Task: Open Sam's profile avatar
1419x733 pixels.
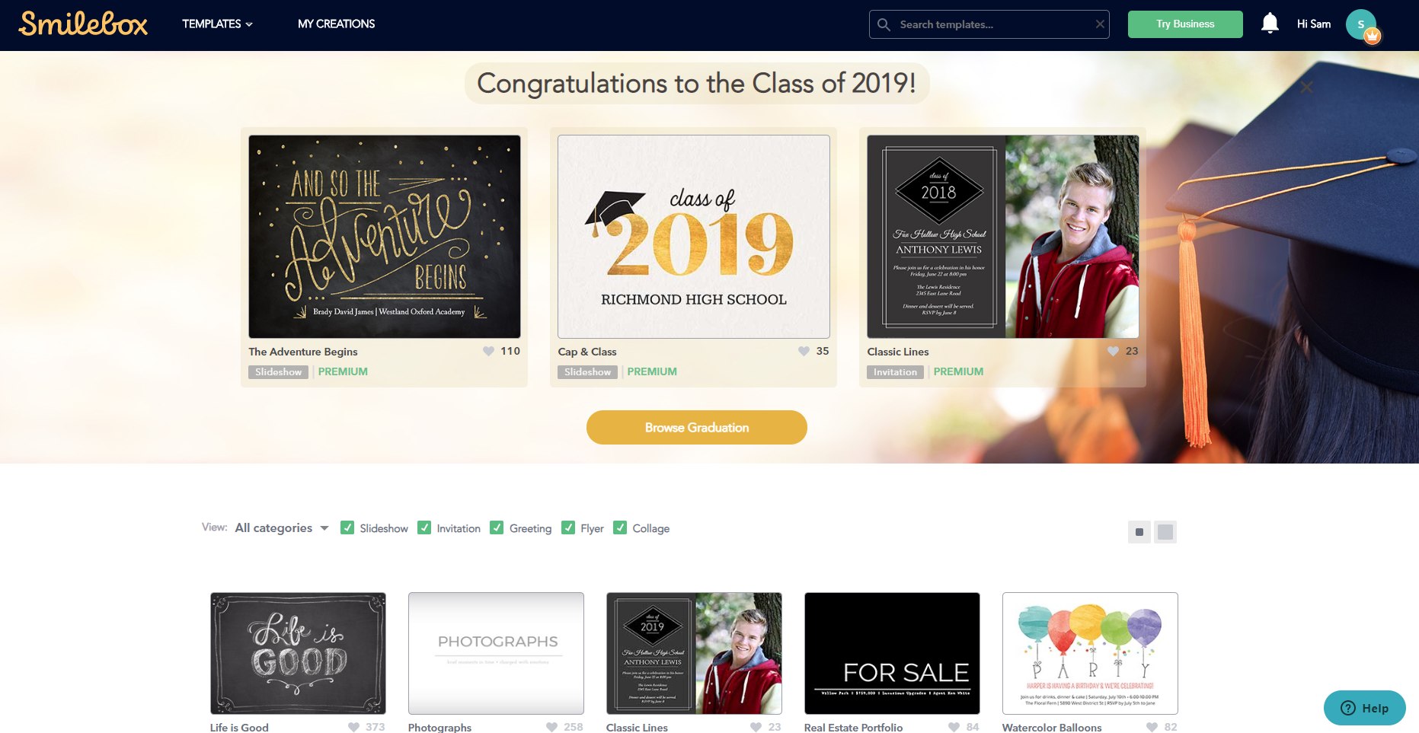Action: pos(1362,25)
